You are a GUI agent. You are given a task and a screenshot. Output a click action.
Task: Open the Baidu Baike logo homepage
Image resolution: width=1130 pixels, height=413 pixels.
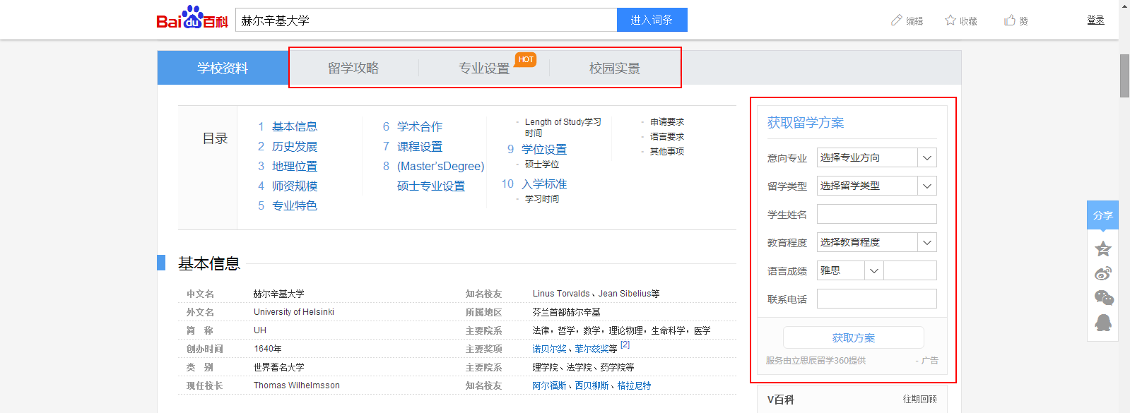(x=192, y=18)
